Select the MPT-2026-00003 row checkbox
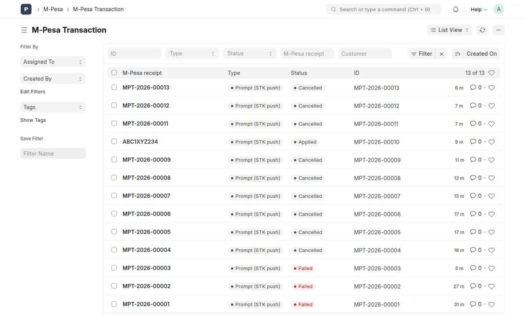The width and height of the screenshot is (525, 315). coord(114,268)
